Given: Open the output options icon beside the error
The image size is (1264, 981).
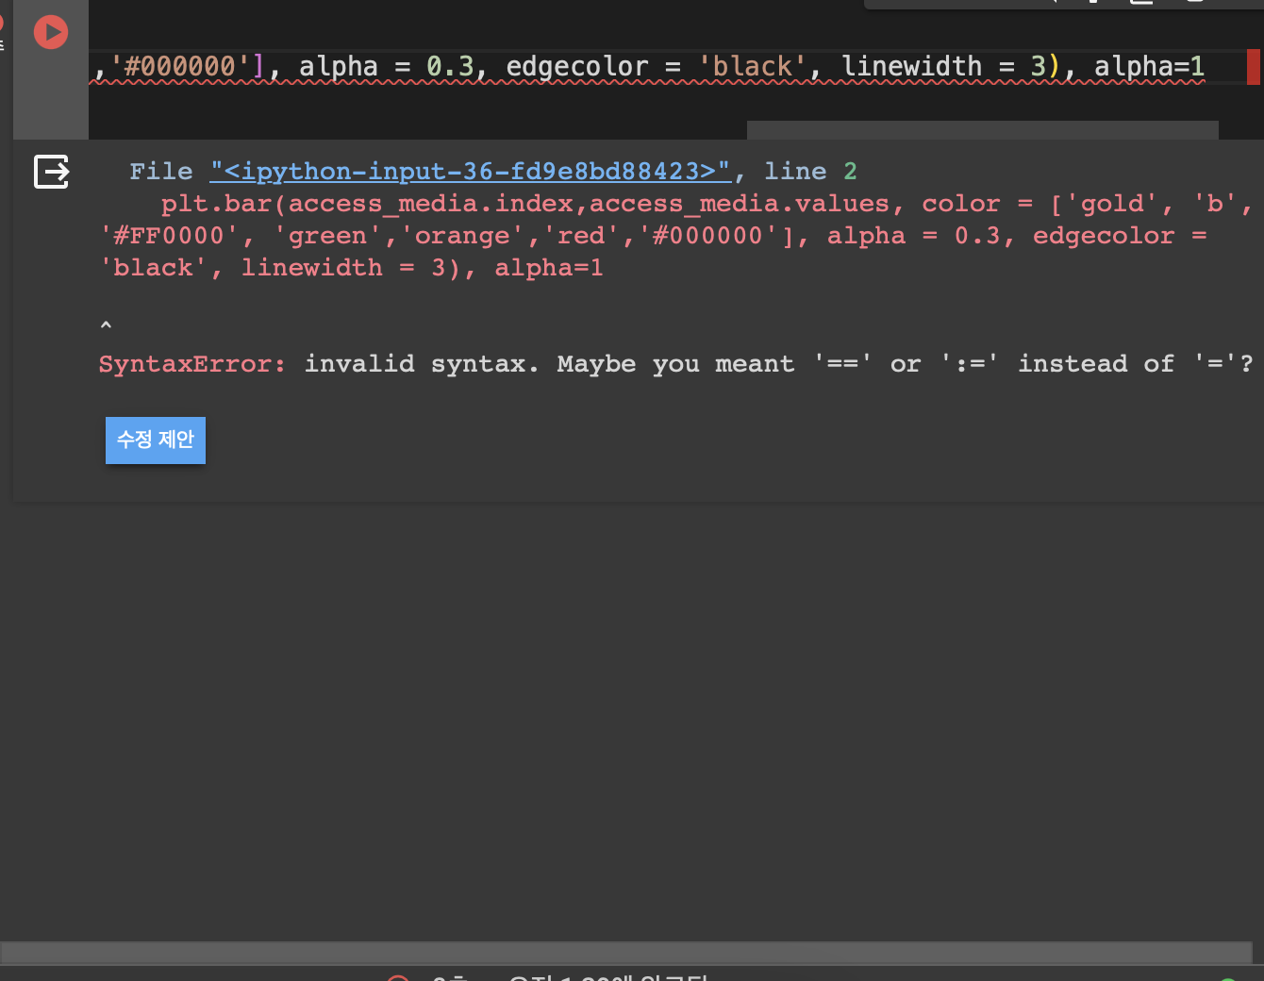Looking at the screenshot, I should pyautogui.click(x=52, y=172).
